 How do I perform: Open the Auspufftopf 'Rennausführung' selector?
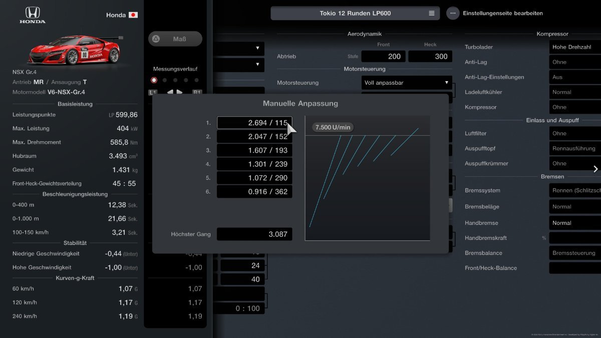(x=574, y=149)
